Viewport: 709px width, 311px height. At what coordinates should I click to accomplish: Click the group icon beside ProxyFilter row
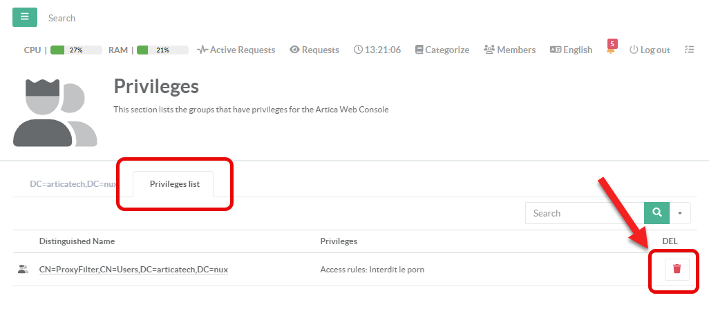23,270
